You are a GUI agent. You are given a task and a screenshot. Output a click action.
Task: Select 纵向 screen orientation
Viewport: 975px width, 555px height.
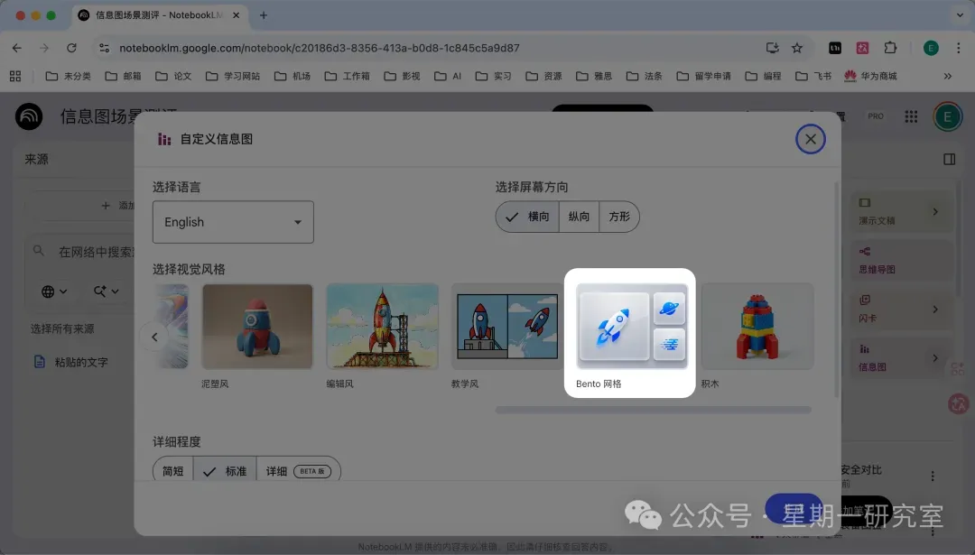[x=579, y=217]
